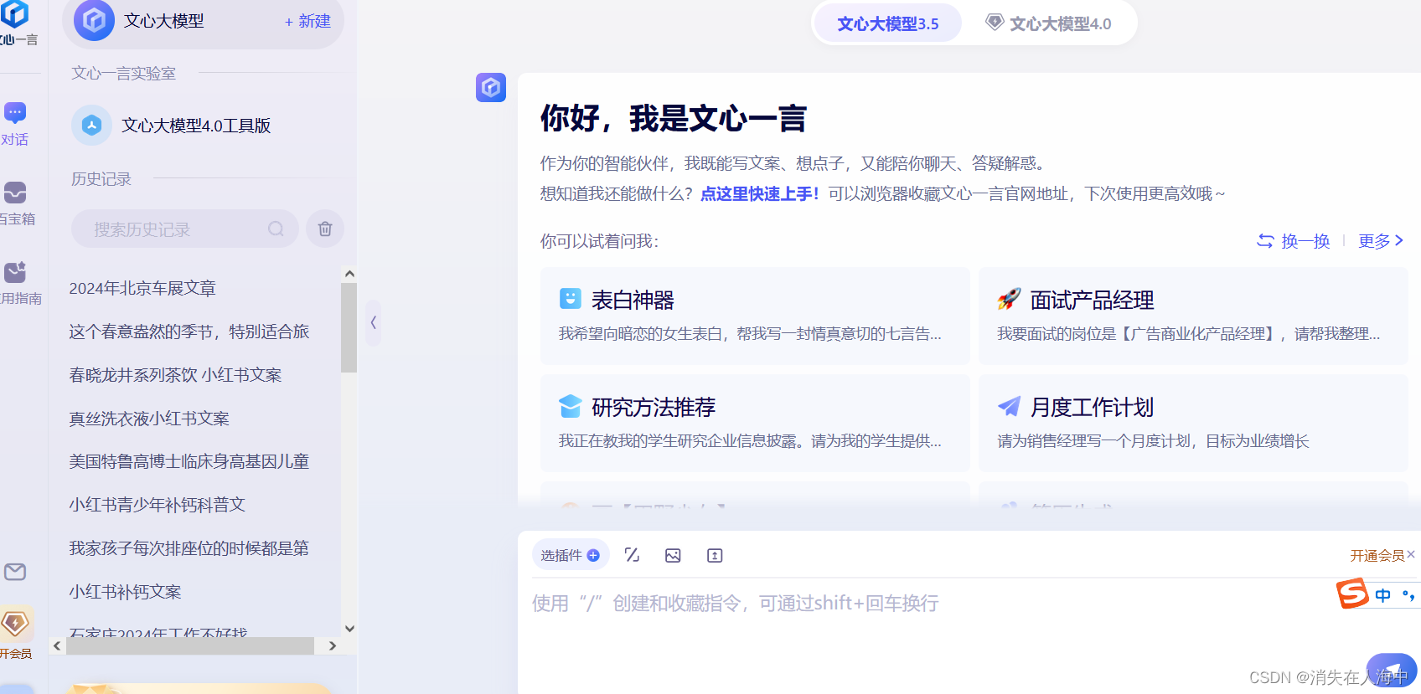Viewport: 1421px width, 694px height.
Task: Switch to 文心大模型3.5 tab
Action: coord(888,23)
